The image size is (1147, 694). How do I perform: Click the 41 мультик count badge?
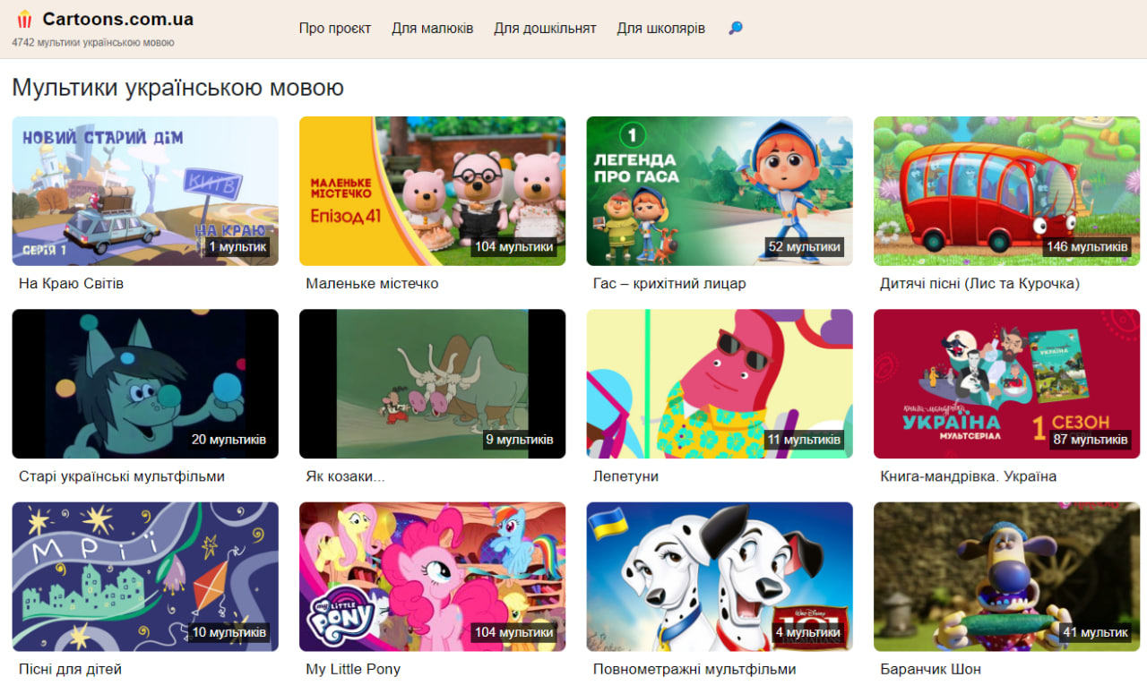point(1095,632)
